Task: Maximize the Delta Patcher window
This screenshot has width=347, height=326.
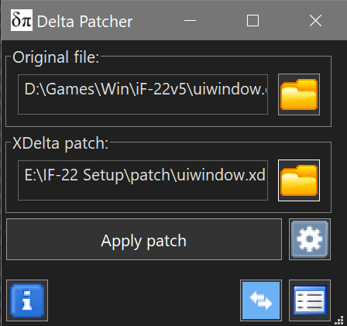Action: point(253,21)
